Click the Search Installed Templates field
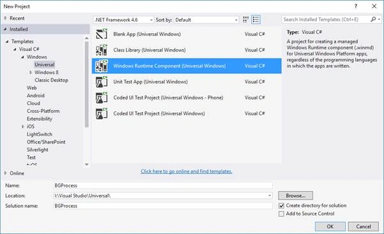Image resolution: width=384 pixels, height=234 pixels. click(x=326, y=19)
